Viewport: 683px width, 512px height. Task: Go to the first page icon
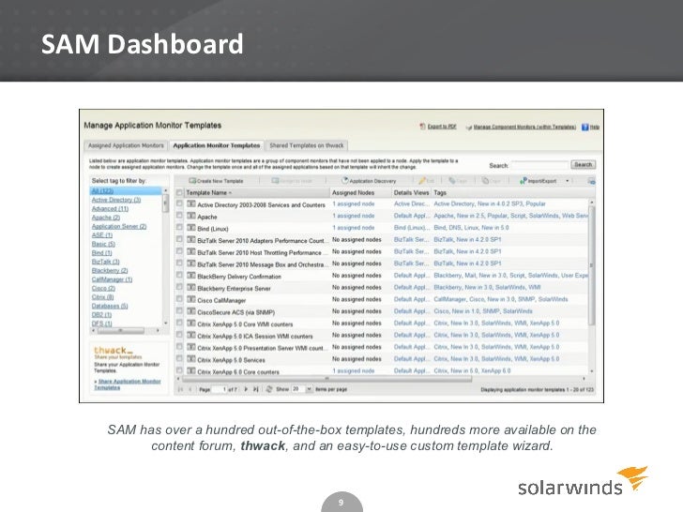(x=180, y=389)
